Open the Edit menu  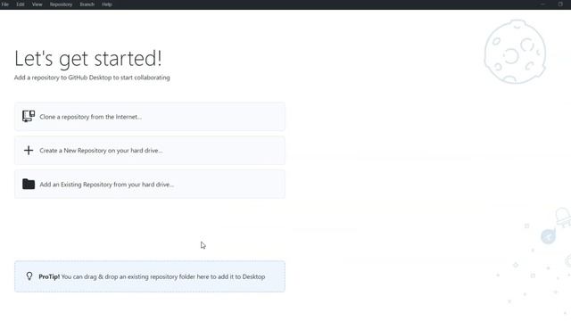tap(21, 4)
